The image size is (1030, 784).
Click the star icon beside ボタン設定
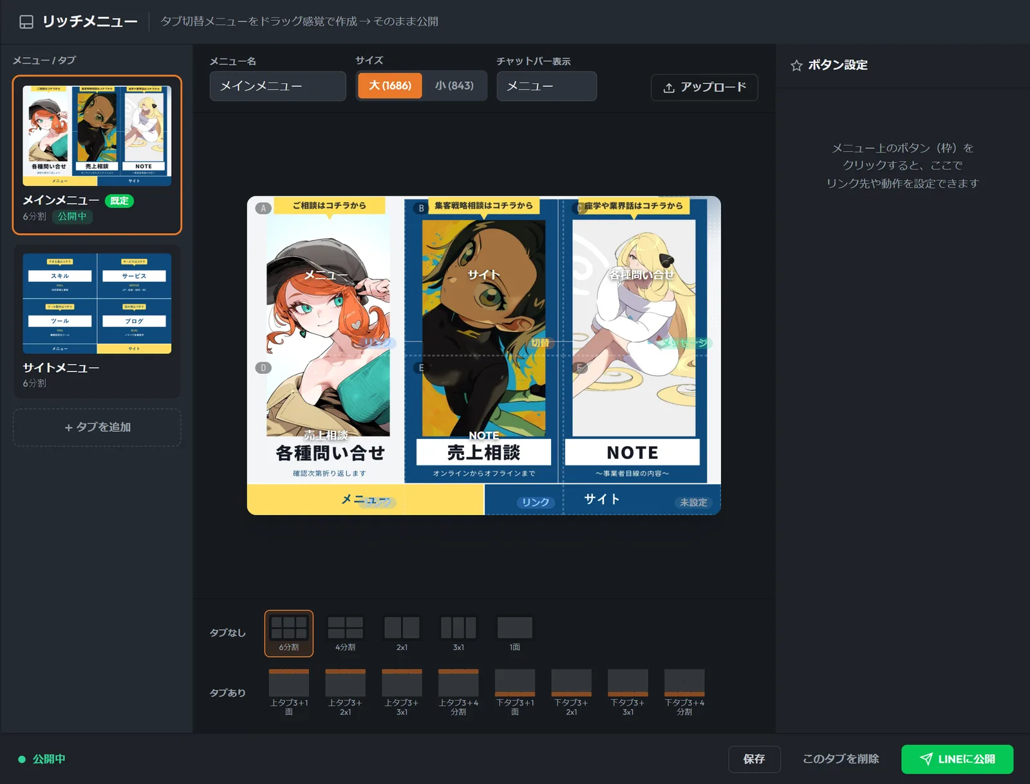796,65
